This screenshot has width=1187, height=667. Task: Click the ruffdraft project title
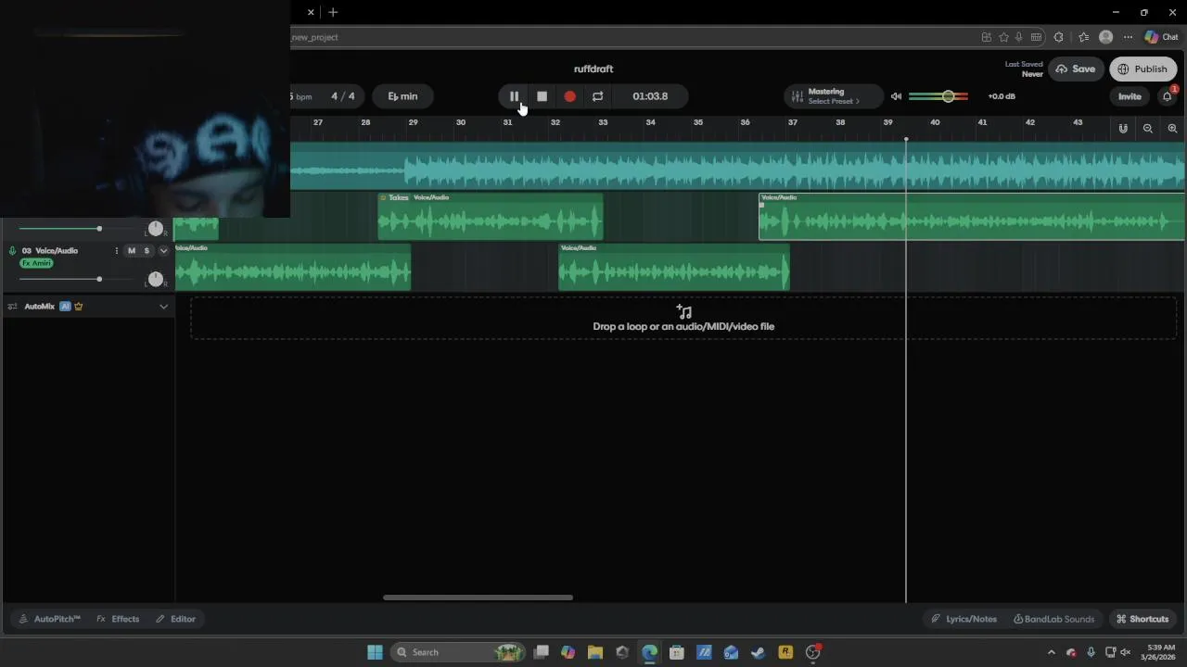point(593,69)
